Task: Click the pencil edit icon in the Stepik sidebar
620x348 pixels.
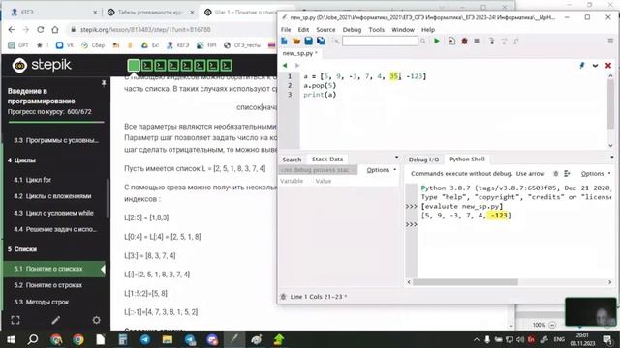Action: (56, 320)
